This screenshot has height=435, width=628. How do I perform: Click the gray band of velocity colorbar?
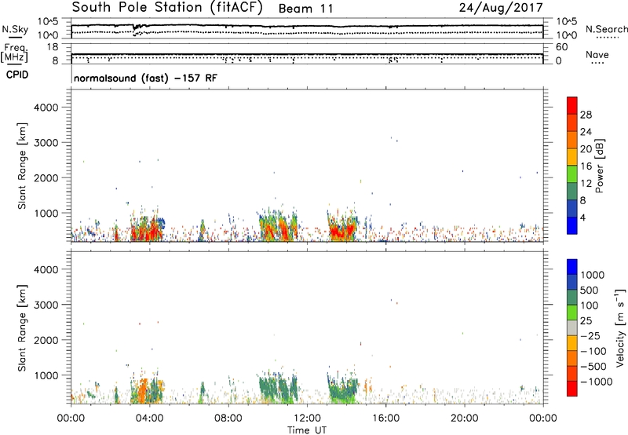(572, 328)
